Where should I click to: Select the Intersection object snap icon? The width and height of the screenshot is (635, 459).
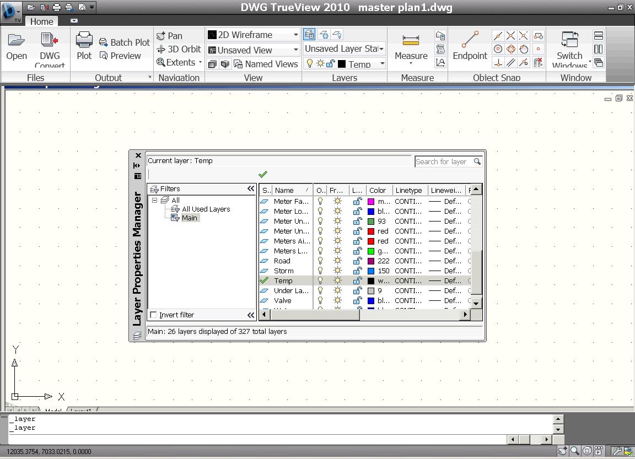coord(510,35)
